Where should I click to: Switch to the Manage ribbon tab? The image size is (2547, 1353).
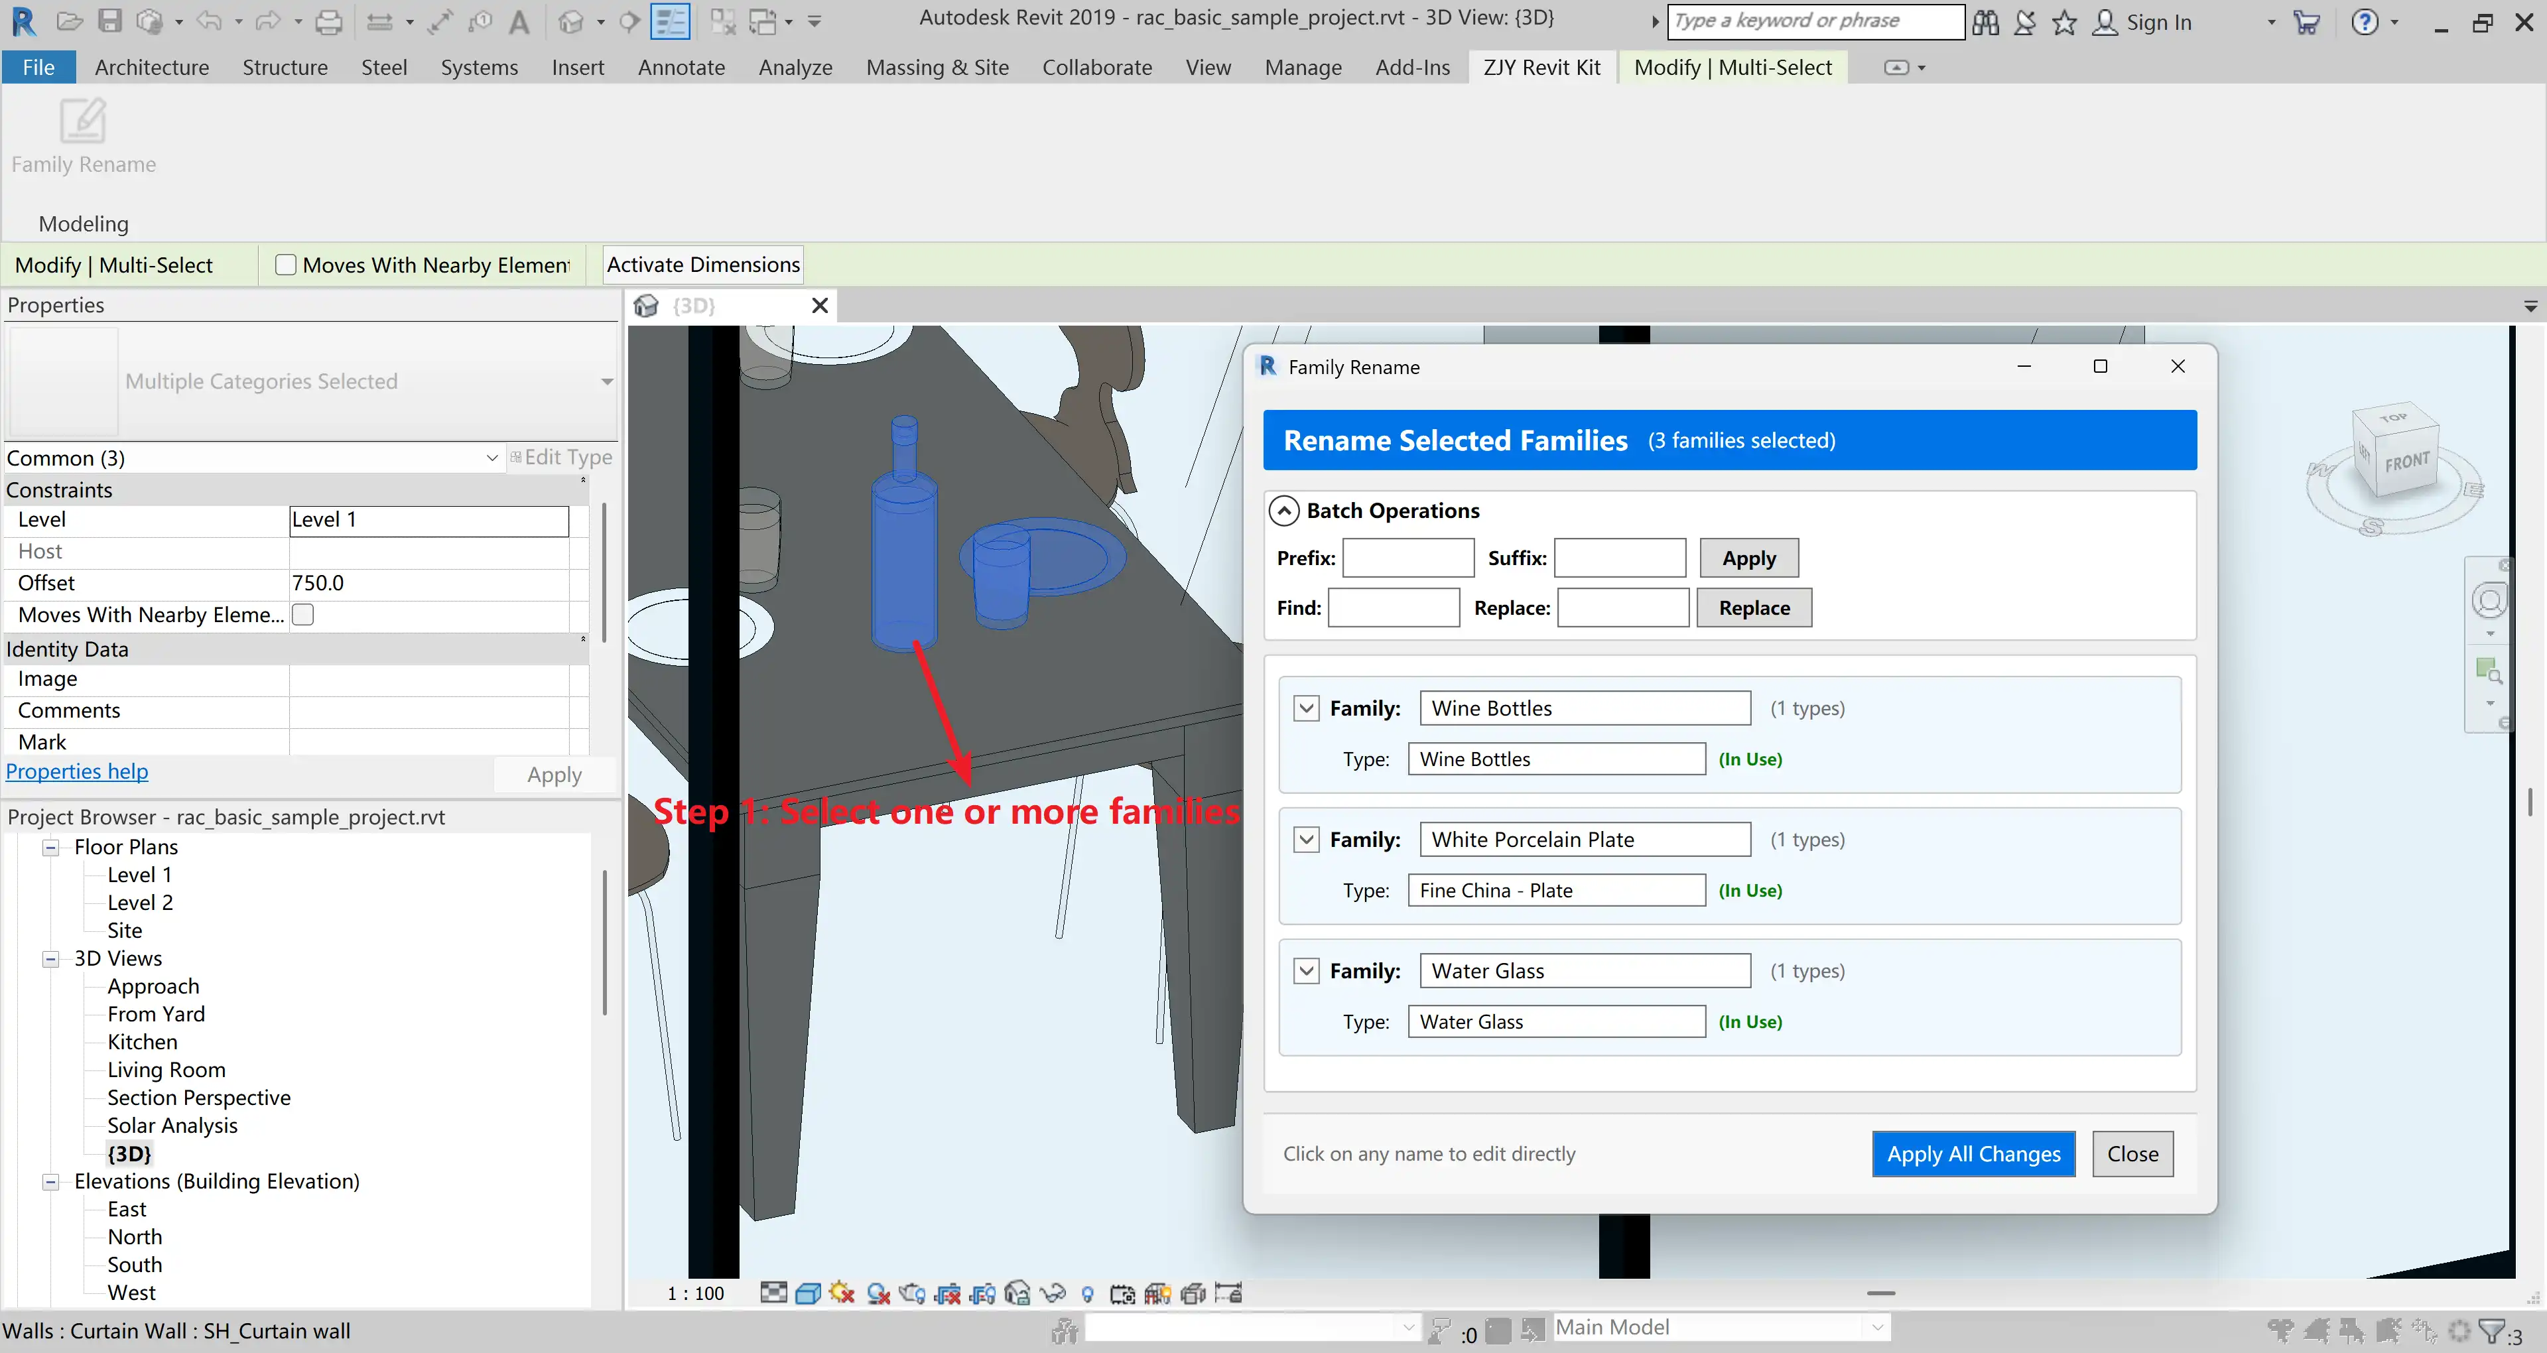coord(1302,67)
